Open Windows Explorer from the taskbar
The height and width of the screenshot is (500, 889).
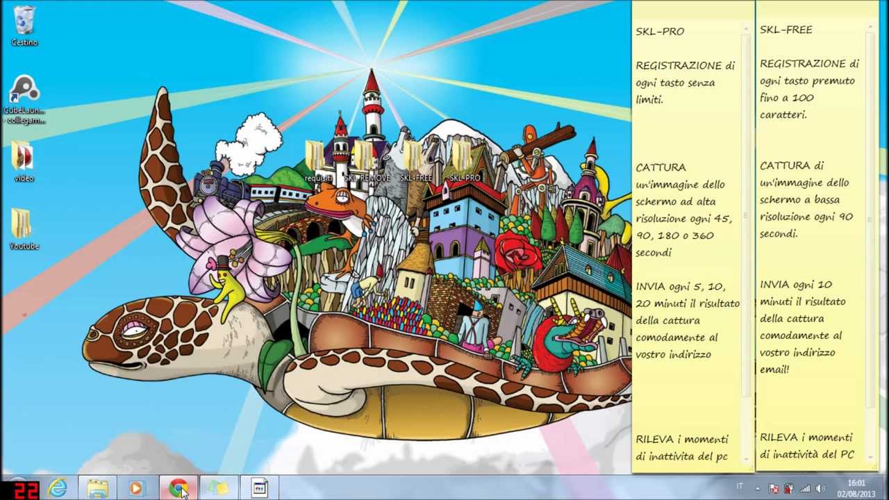coord(98,488)
